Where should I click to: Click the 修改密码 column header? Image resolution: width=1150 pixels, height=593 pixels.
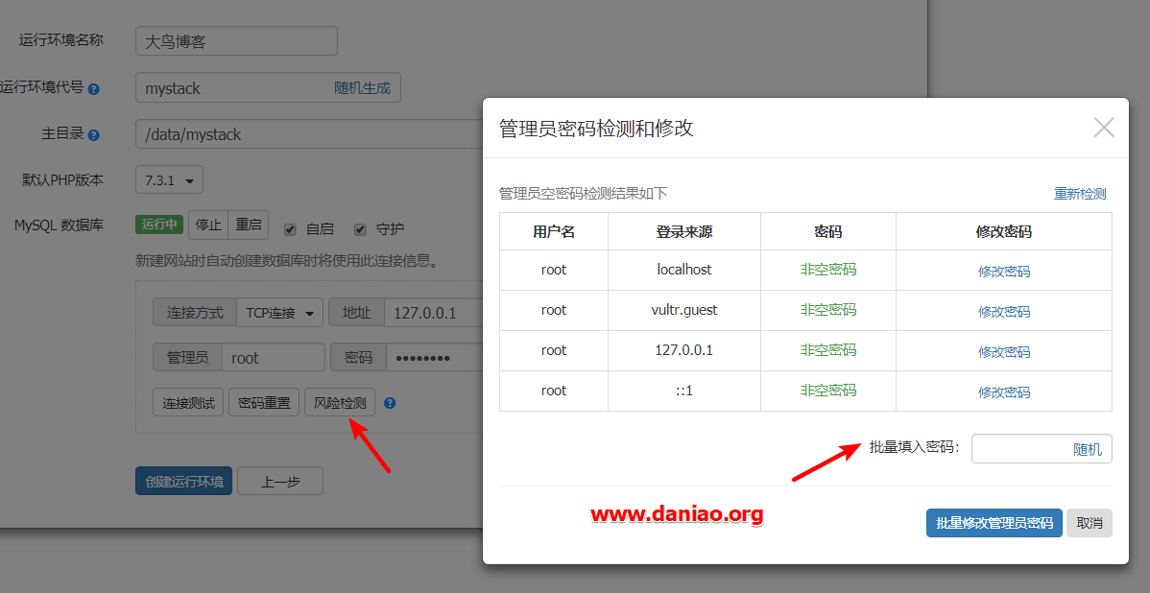point(1004,232)
